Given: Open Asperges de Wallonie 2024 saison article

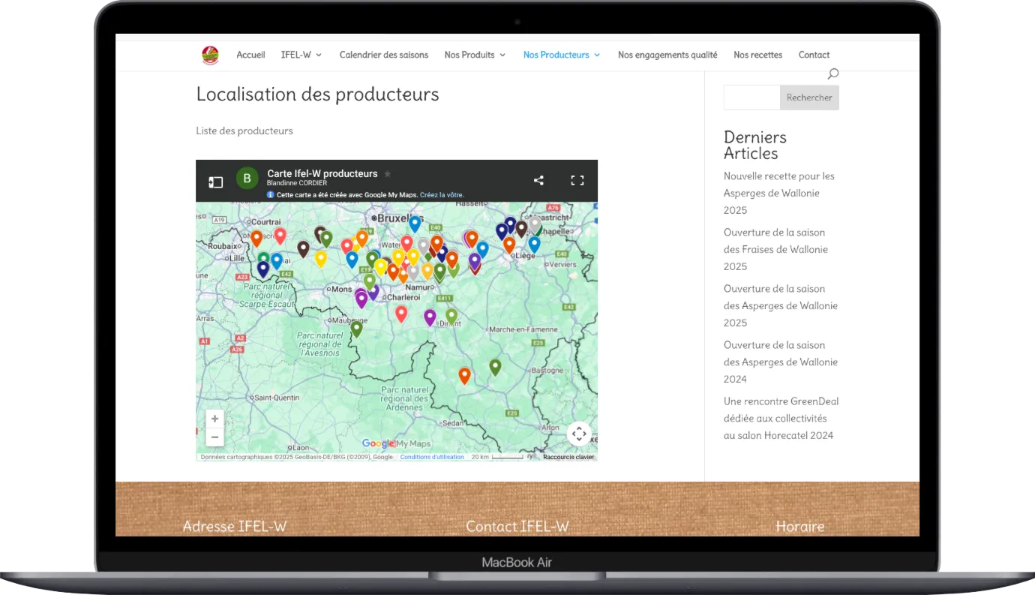Looking at the screenshot, I should tap(781, 362).
